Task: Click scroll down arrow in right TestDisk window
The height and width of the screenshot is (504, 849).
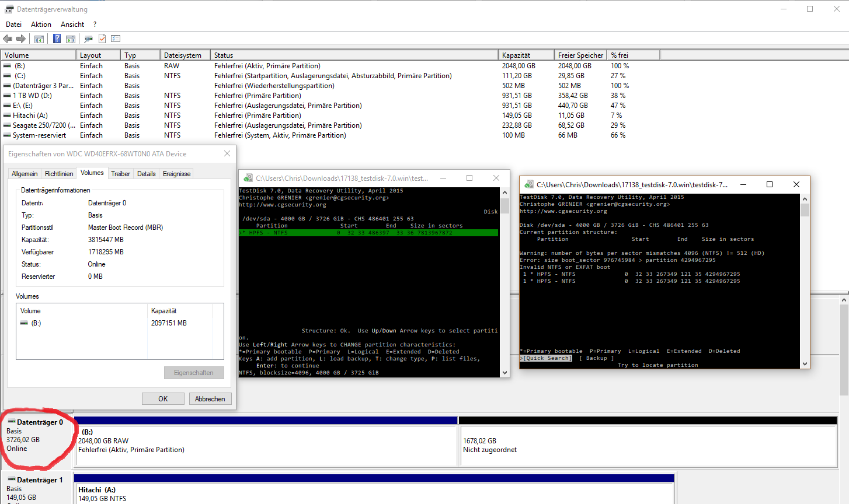Action: (805, 364)
